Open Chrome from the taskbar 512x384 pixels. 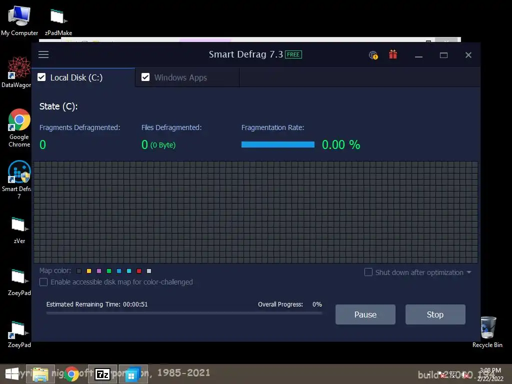click(x=71, y=374)
